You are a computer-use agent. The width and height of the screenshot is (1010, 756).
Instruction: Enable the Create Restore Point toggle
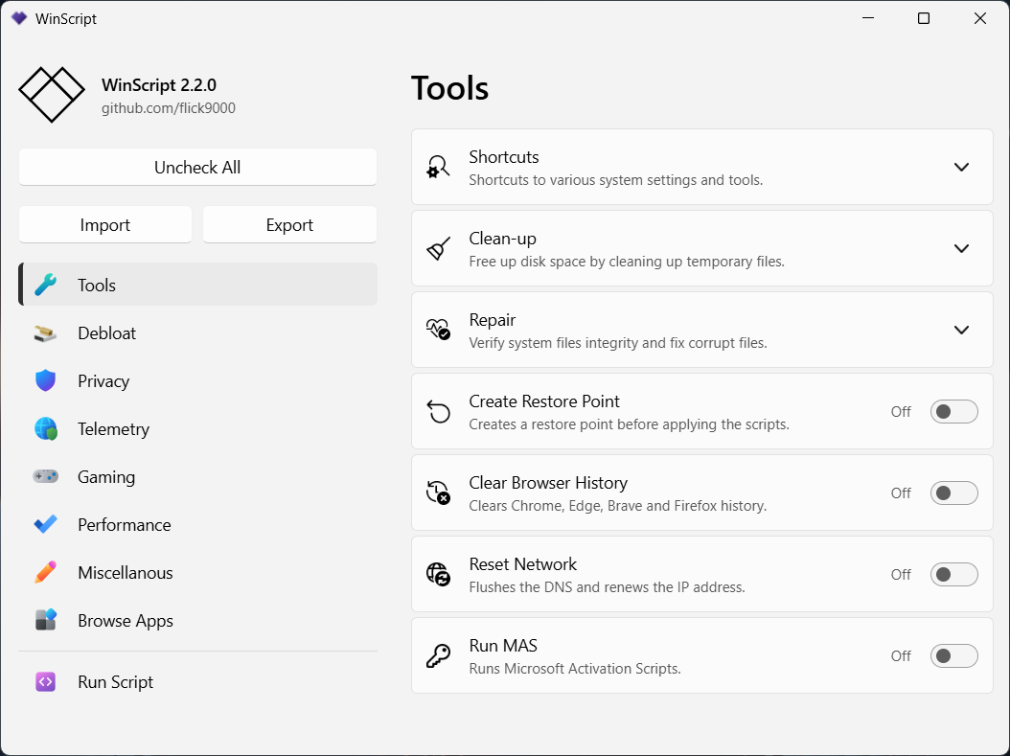953,412
